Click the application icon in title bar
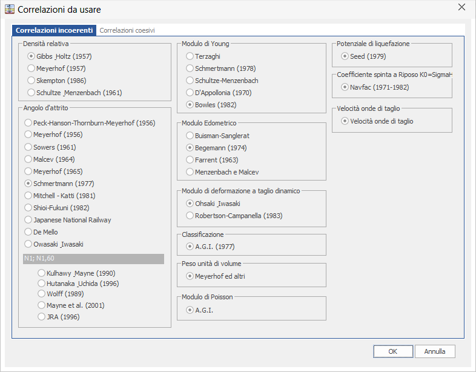 coord(10,10)
